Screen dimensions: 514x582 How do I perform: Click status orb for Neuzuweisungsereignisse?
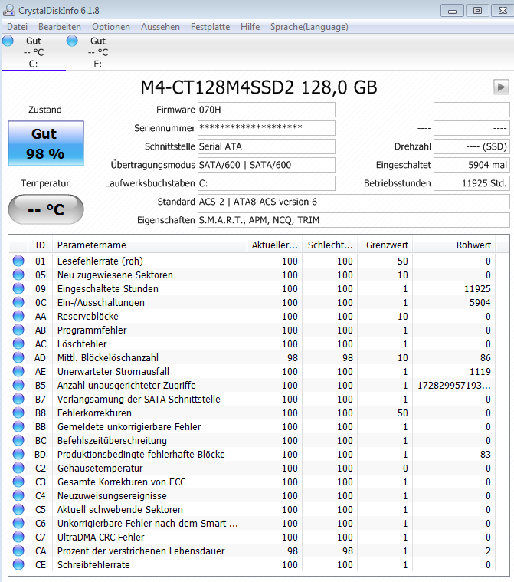(18, 495)
